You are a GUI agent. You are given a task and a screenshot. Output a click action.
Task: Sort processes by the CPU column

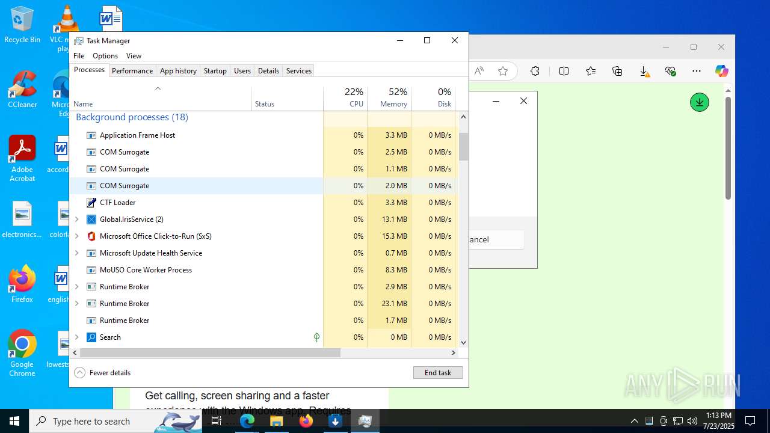click(345, 98)
